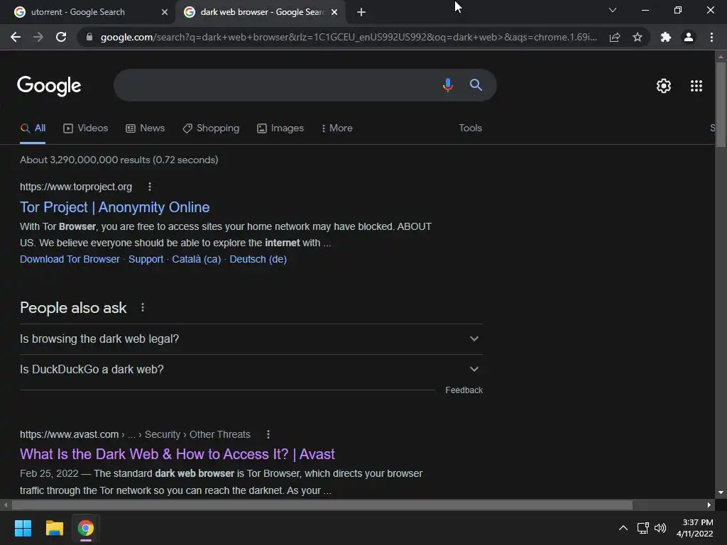Open the volume speaker control

coord(660,528)
